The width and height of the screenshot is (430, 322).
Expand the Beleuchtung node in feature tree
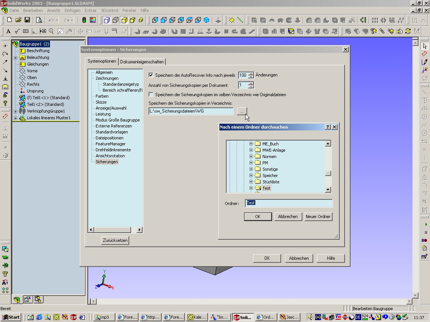click(15, 57)
